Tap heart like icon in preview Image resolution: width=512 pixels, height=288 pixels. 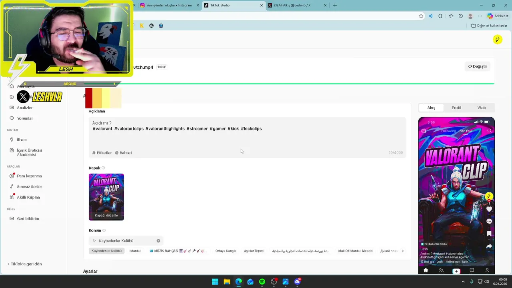489,209
